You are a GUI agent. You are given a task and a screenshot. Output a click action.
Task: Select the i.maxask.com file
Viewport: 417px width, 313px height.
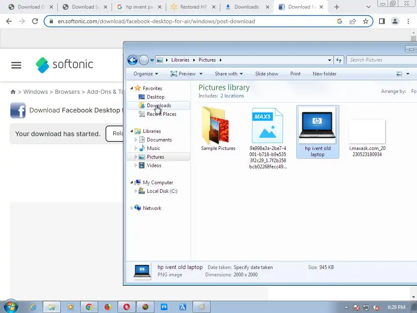click(x=367, y=139)
